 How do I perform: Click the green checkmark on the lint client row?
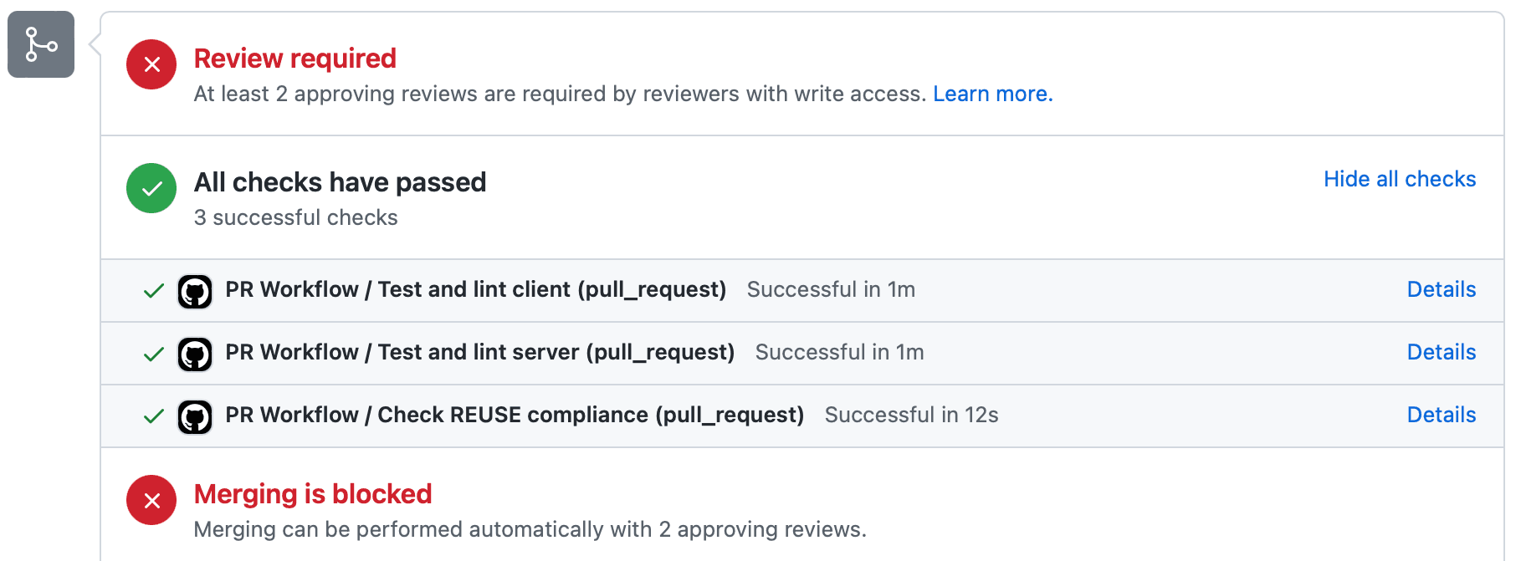(x=154, y=291)
